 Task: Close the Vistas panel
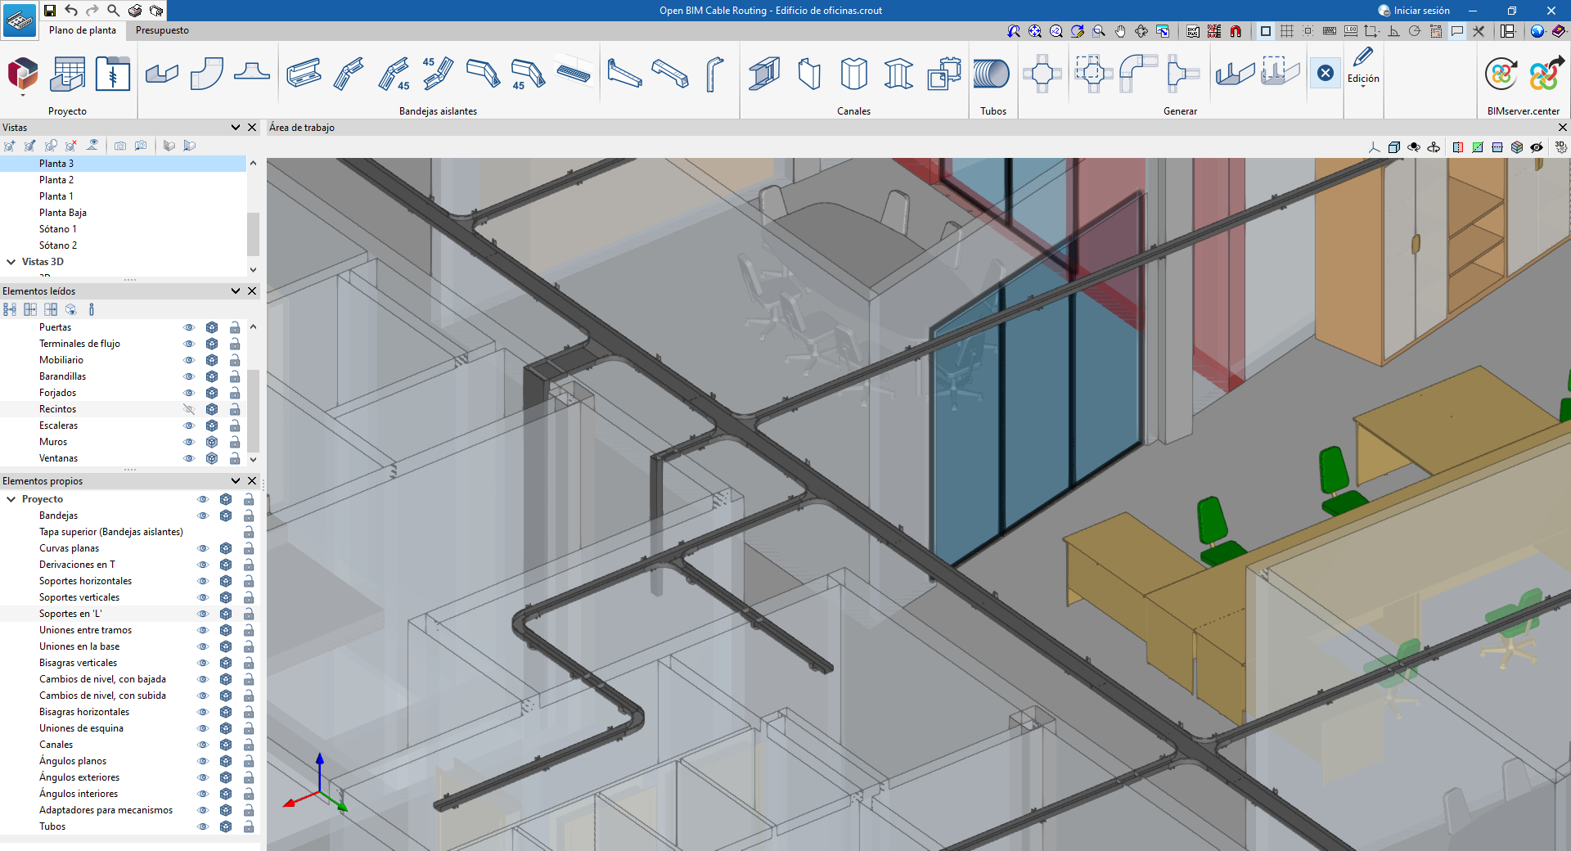252,128
